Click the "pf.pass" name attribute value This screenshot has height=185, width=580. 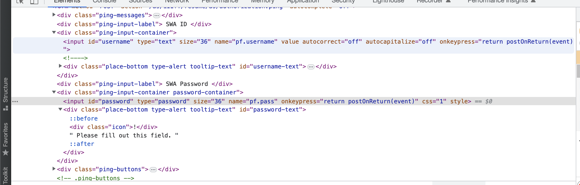pos(262,101)
